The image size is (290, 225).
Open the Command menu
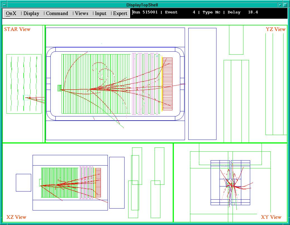pyautogui.click(x=57, y=13)
